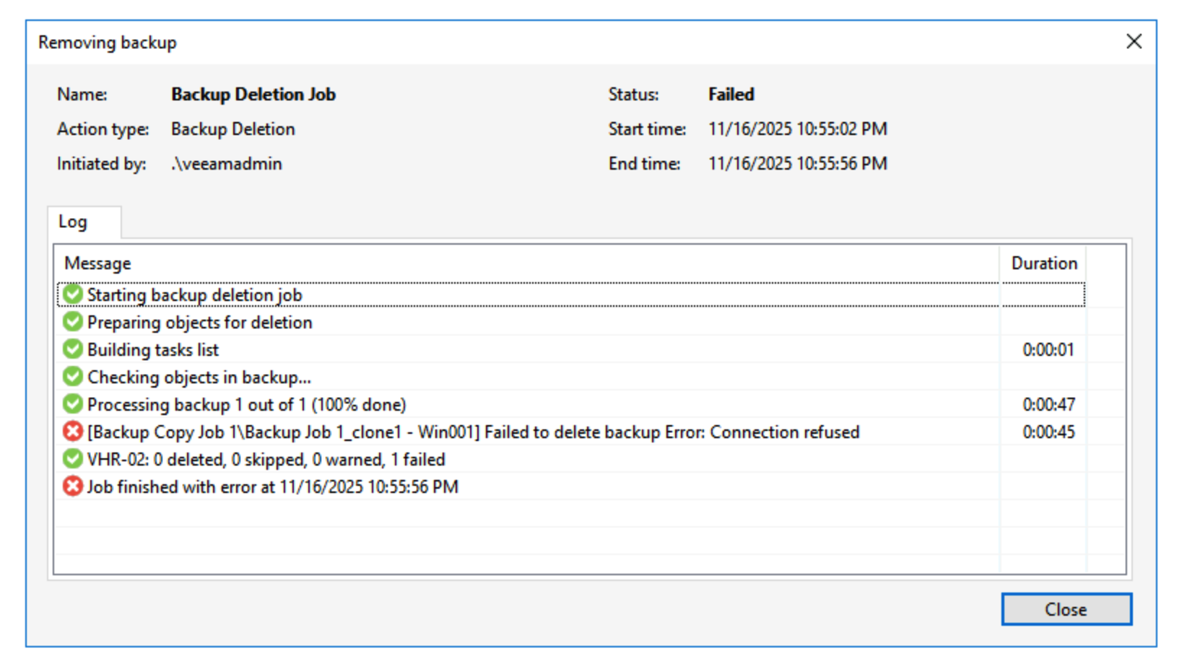The width and height of the screenshot is (1187, 664).
Task: Click green check icon beside Building tasks list
Action: pyautogui.click(x=72, y=349)
